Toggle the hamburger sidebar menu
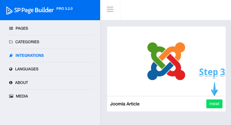The image size is (231, 125). pos(110,9)
